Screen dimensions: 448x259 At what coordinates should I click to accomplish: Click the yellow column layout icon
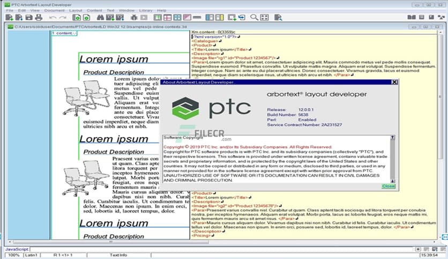click(219, 18)
